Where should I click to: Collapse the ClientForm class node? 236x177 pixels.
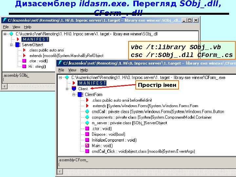pos(74,95)
